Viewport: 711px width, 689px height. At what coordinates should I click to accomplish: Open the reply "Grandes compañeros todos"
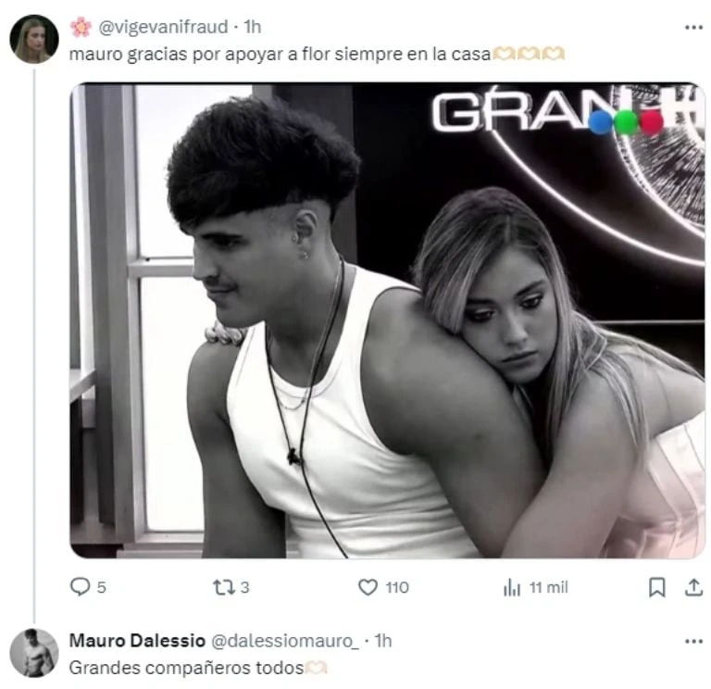[x=185, y=667]
